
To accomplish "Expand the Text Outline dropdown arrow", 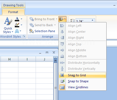I will pos(21,25).
